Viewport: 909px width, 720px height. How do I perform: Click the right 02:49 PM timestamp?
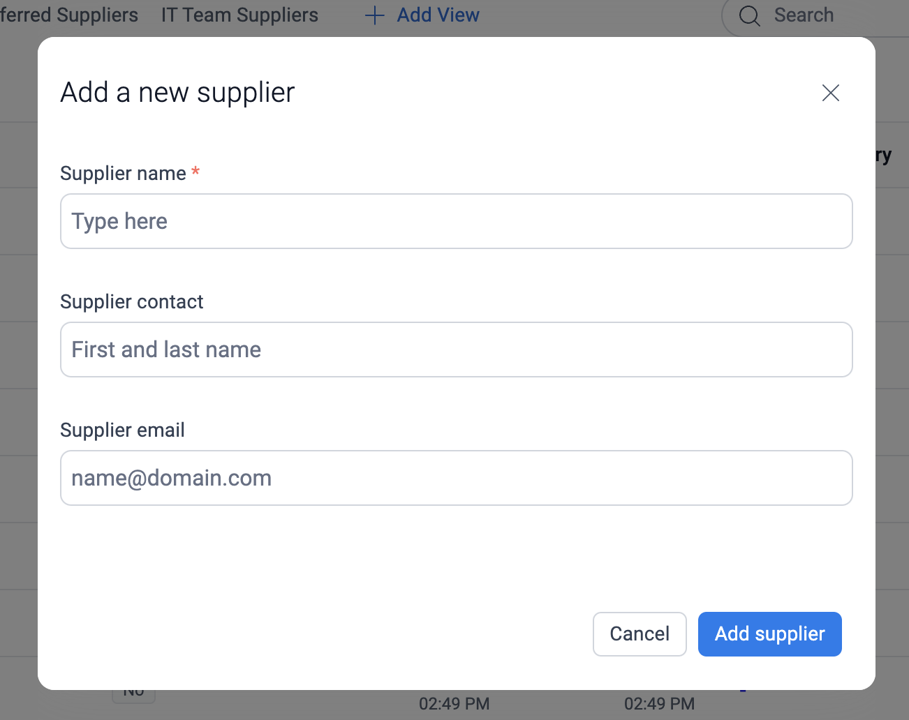click(659, 704)
